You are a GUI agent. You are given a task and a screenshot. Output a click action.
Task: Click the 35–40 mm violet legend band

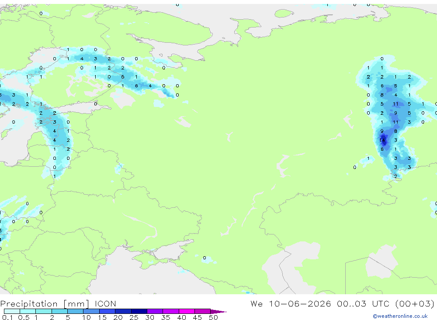(x=171, y=311)
